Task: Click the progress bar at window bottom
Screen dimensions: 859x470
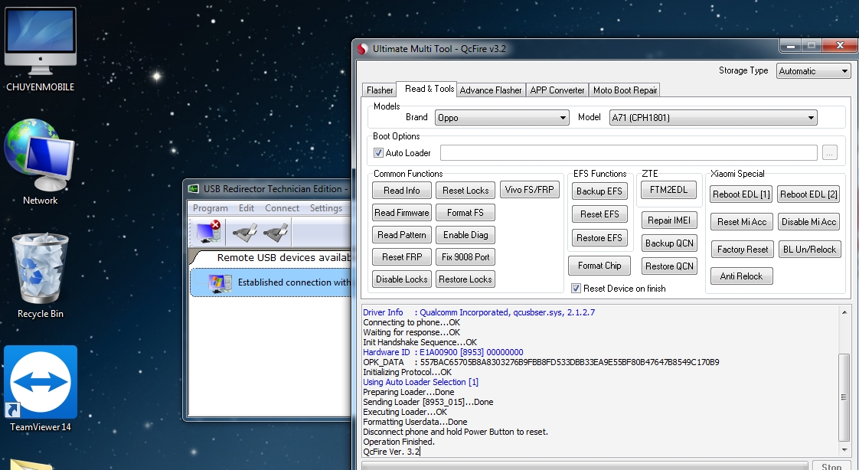Action: [585, 465]
